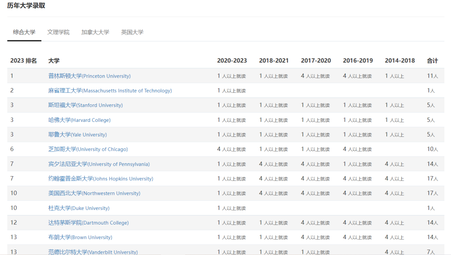Select the 2020-2023 column header
The image size is (451, 255).
point(232,61)
